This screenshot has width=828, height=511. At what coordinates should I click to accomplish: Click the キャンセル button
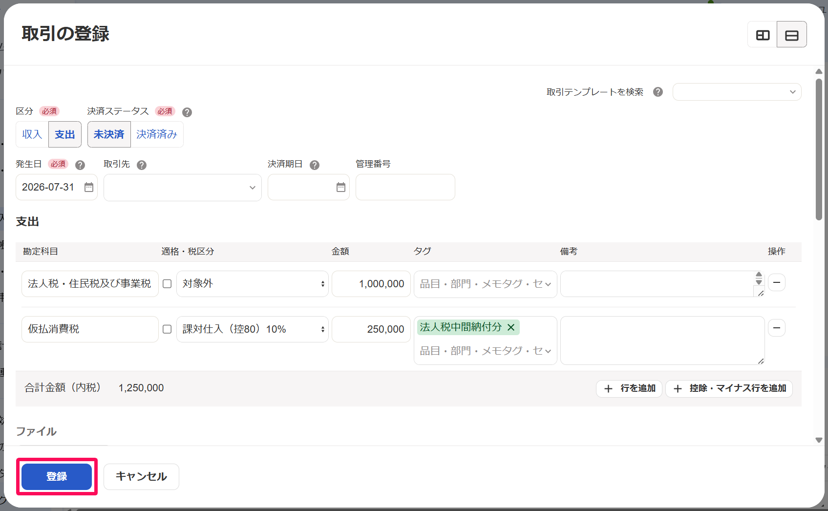[141, 476]
